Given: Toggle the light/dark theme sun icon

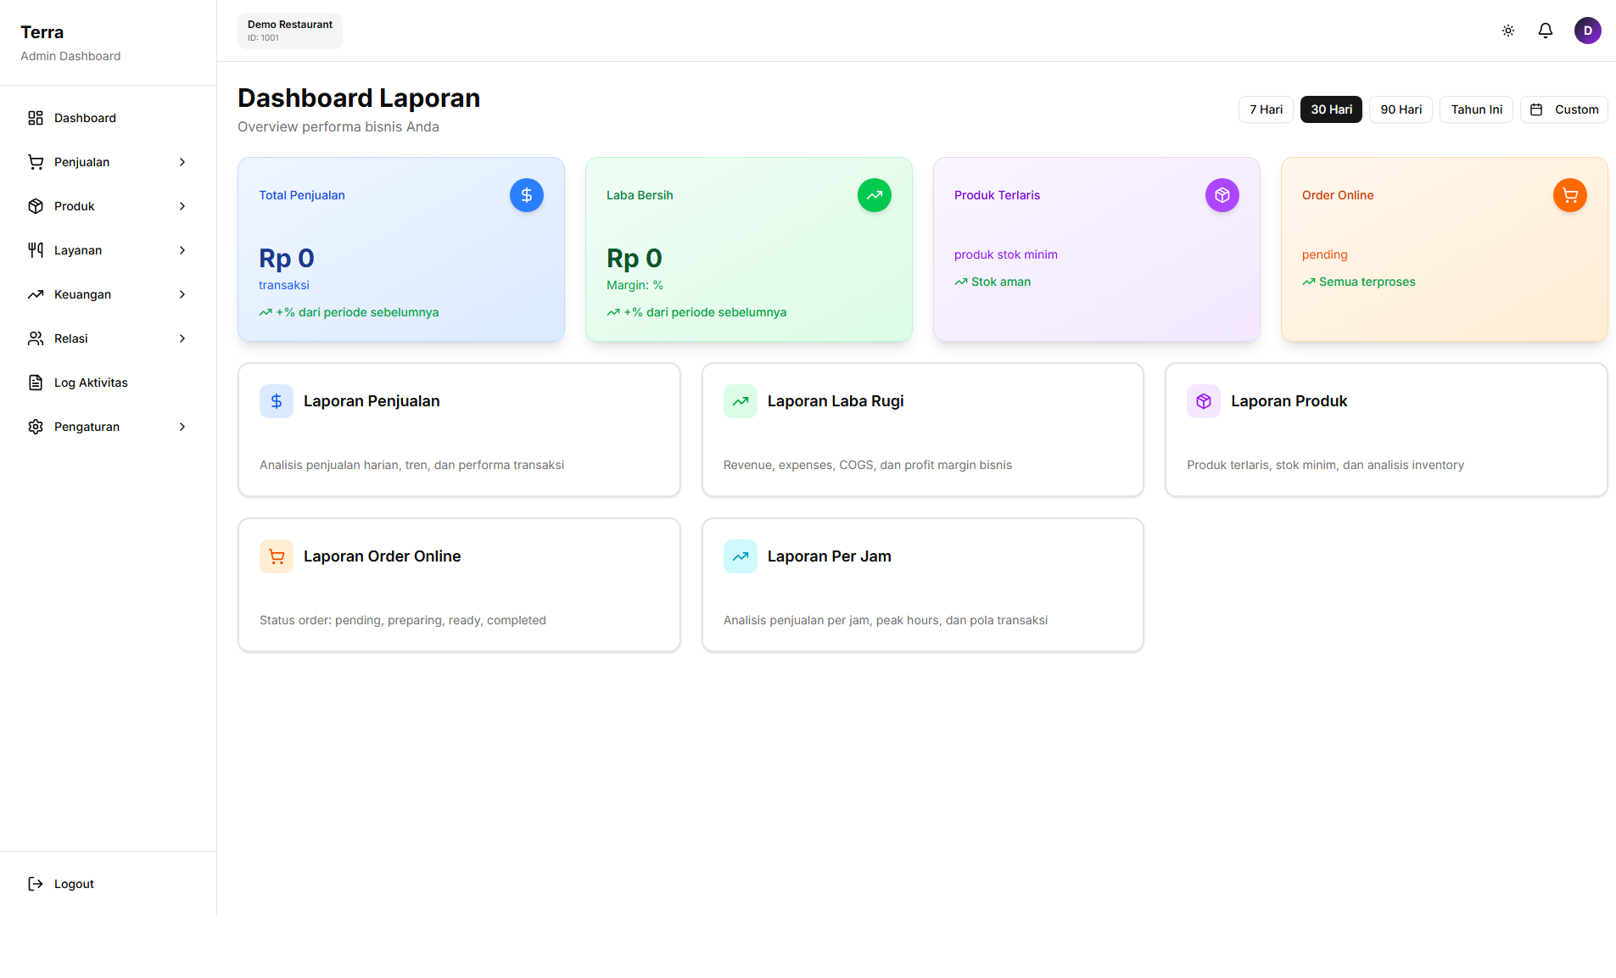Looking at the screenshot, I should pos(1507,31).
